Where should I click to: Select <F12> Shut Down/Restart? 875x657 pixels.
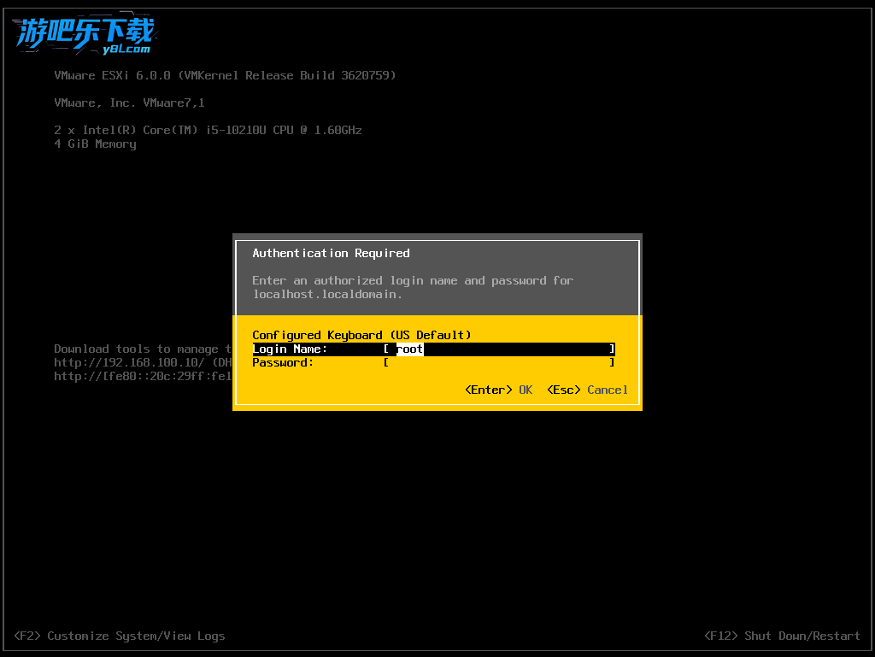782,636
